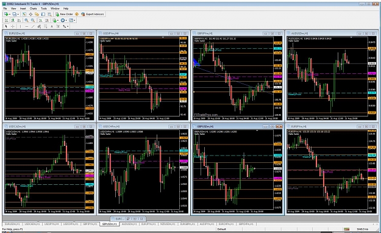Switch to the EURGBPm,H1 chart tab

(x=188, y=224)
